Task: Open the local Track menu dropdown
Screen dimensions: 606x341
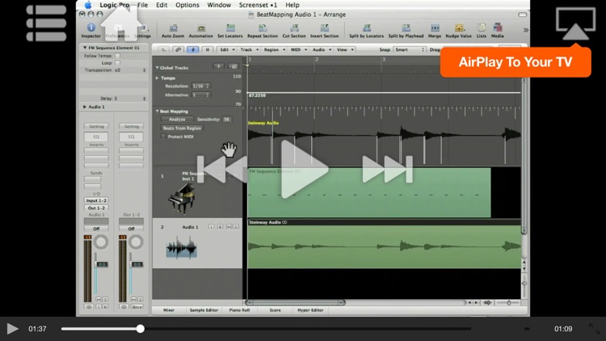Action: [x=248, y=49]
